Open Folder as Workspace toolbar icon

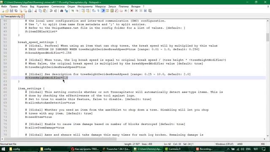(x=121, y=11)
